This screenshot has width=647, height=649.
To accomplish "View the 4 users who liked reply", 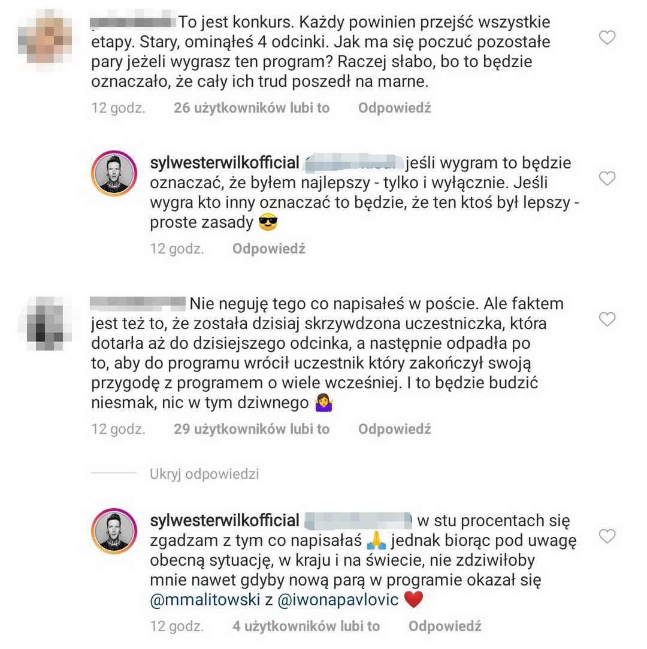I will tap(306, 626).
